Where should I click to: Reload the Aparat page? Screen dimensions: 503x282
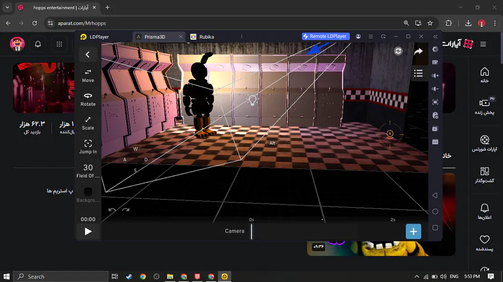[35, 23]
